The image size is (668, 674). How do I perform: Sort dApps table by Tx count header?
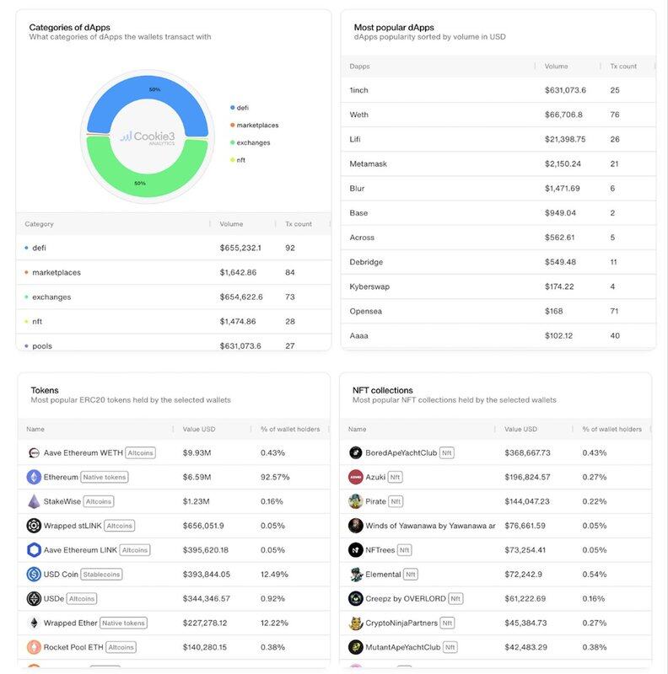coord(623,67)
